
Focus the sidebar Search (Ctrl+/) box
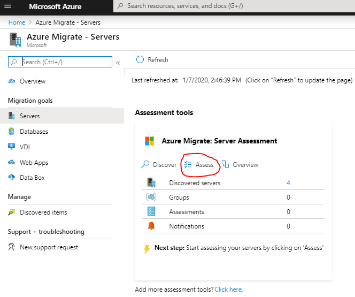pyautogui.click(x=60, y=62)
